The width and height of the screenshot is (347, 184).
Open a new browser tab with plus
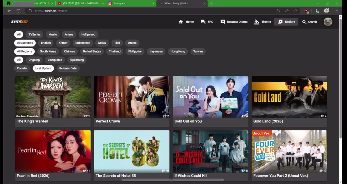pos(211,3)
